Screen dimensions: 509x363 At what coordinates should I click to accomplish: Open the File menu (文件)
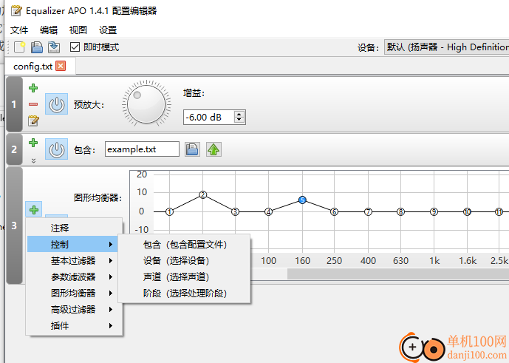(19, 30)
